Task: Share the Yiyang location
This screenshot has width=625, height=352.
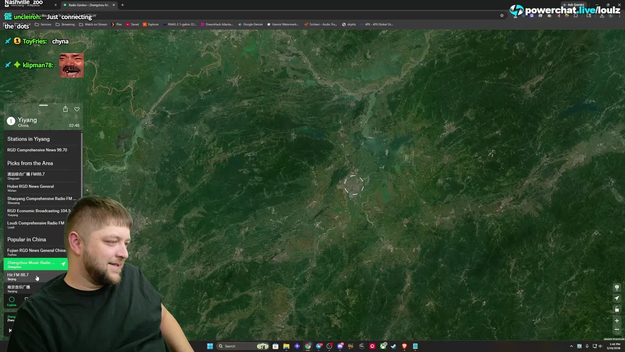Action: [65, 109]
